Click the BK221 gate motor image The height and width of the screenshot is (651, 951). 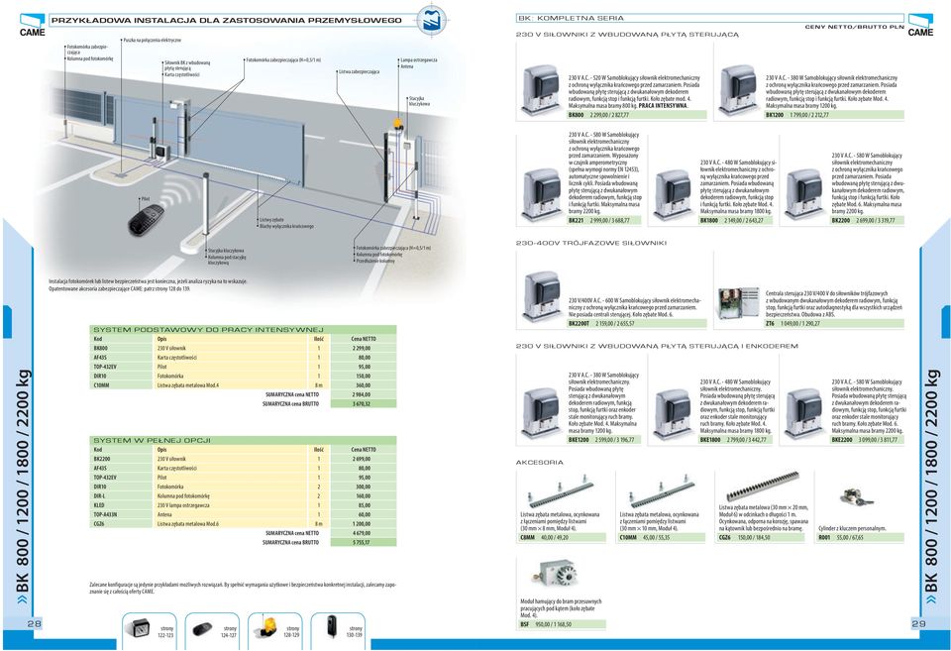tap(542, 193)
